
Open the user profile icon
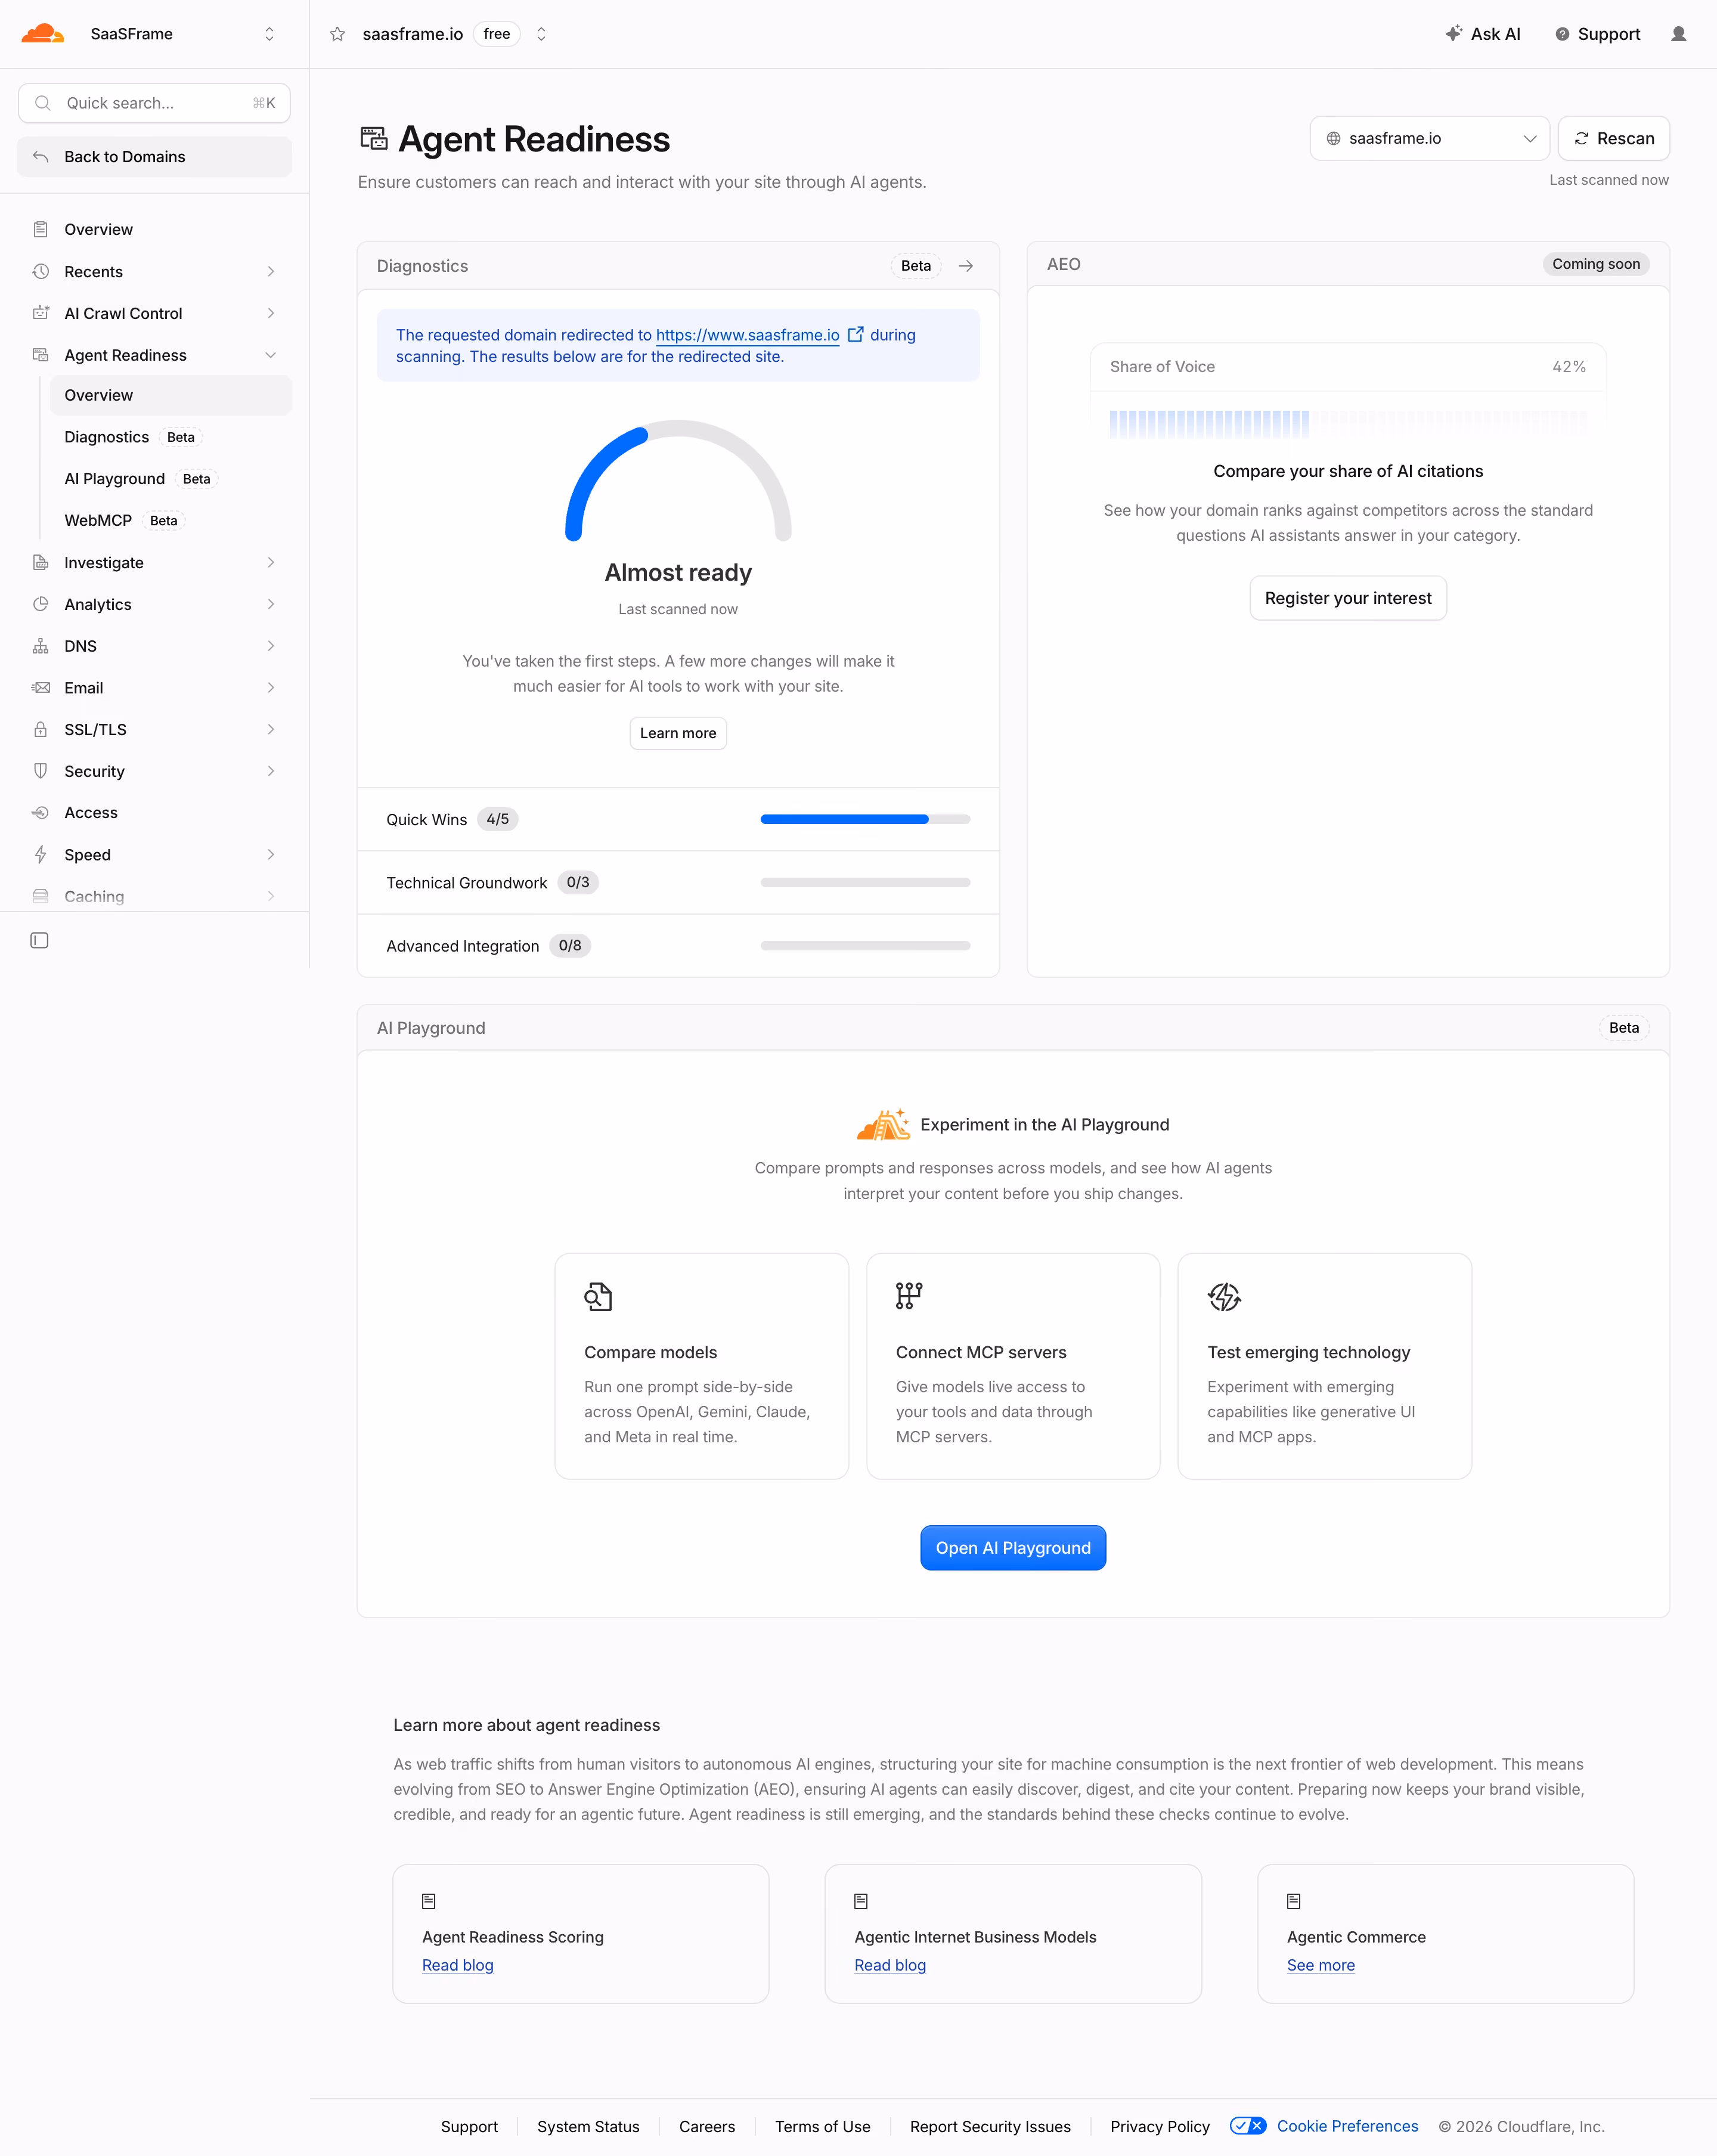pyautogui.click(x=1678, y=34)
